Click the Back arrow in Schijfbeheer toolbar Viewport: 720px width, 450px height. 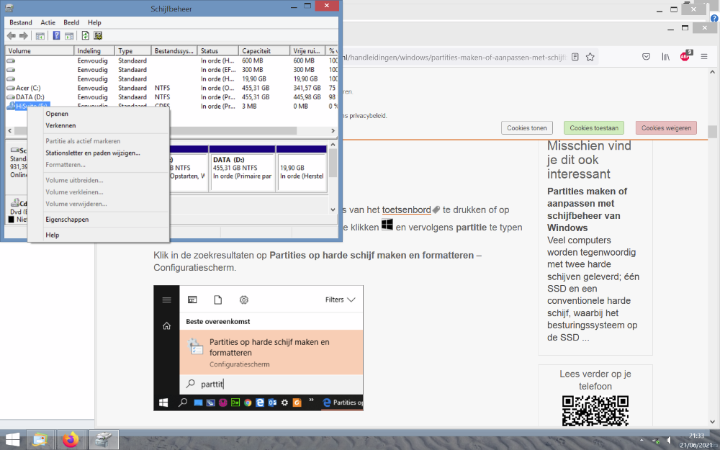(x=12, y=35)
